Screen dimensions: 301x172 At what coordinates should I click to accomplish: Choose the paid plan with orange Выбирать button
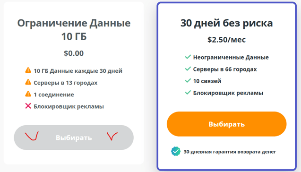[226, 124]
